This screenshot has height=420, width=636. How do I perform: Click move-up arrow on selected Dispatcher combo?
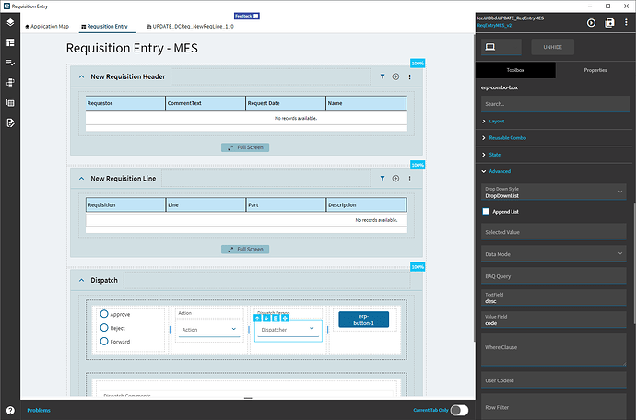tap(257, 319)
